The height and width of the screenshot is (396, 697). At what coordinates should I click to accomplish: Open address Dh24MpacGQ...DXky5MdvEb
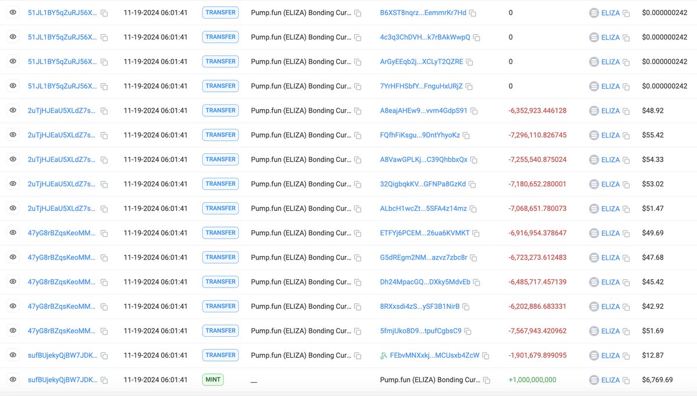[425, 282]
